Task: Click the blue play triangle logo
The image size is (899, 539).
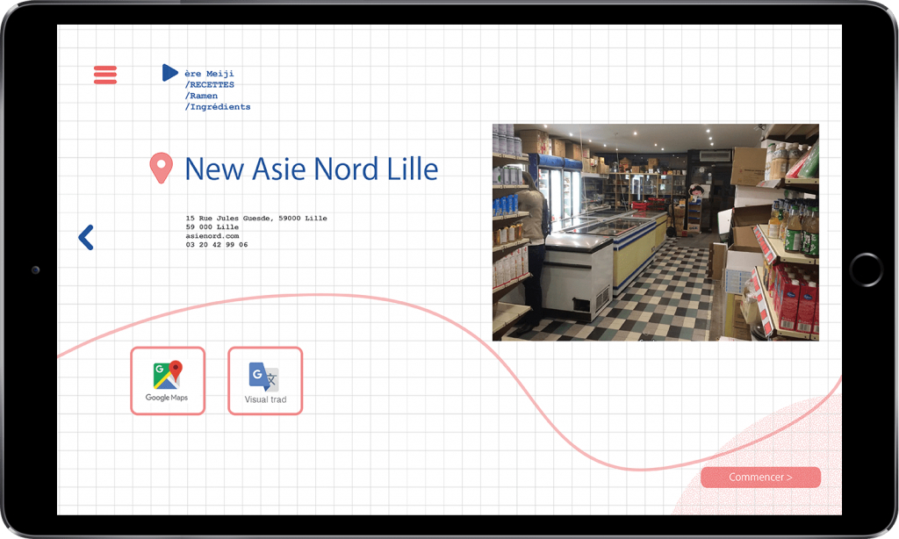Action: 169,72
